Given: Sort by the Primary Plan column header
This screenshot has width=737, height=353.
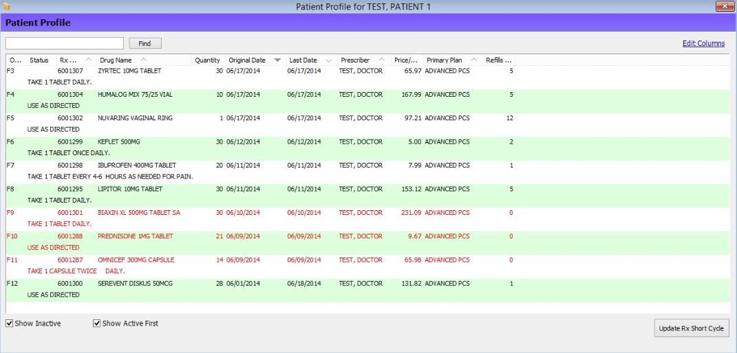Looking at the screenshot, I should tap(453, 60).
